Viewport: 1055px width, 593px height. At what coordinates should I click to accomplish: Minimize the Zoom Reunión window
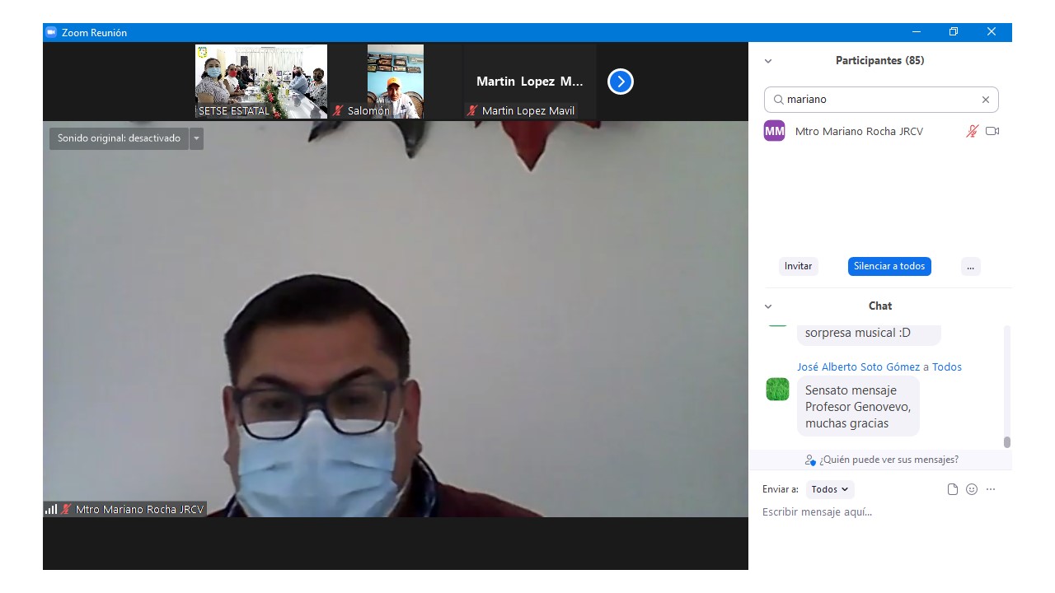[x=917, y=32]
